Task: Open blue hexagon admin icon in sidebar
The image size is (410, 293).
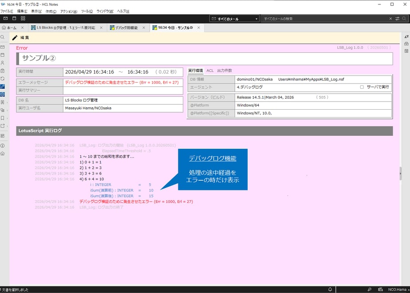Action: click(x=3, y=94)
